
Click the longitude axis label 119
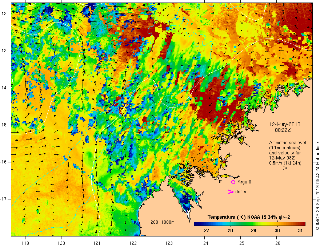click(25, 243)
